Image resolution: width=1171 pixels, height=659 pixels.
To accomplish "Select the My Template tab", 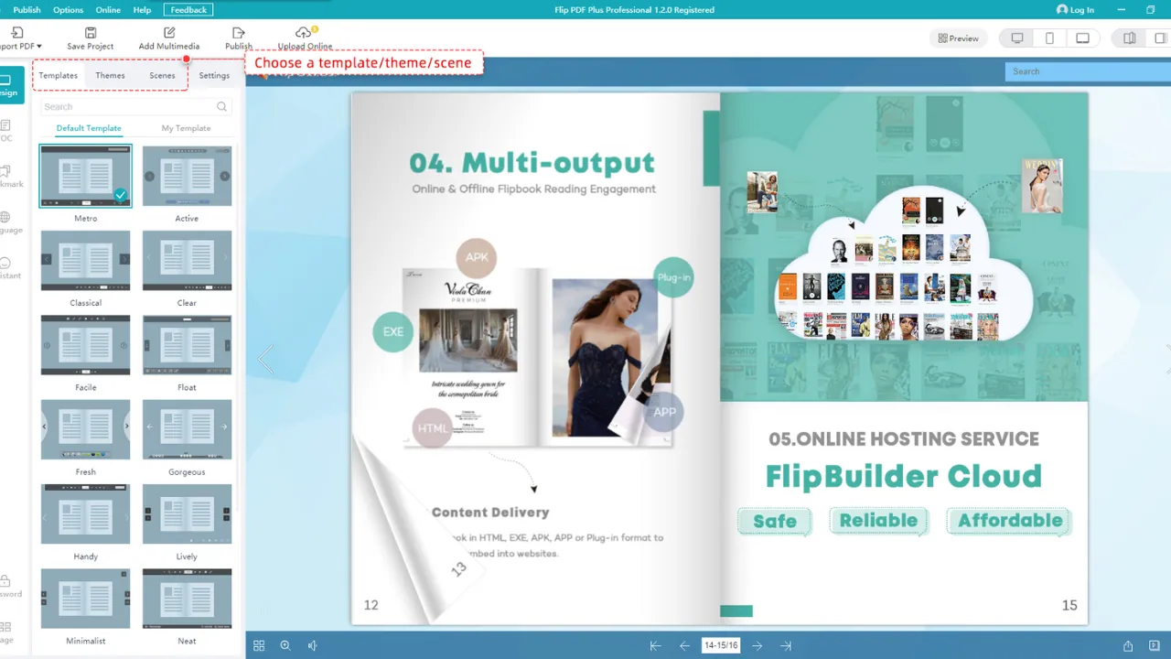I will [x=186, y=128].
